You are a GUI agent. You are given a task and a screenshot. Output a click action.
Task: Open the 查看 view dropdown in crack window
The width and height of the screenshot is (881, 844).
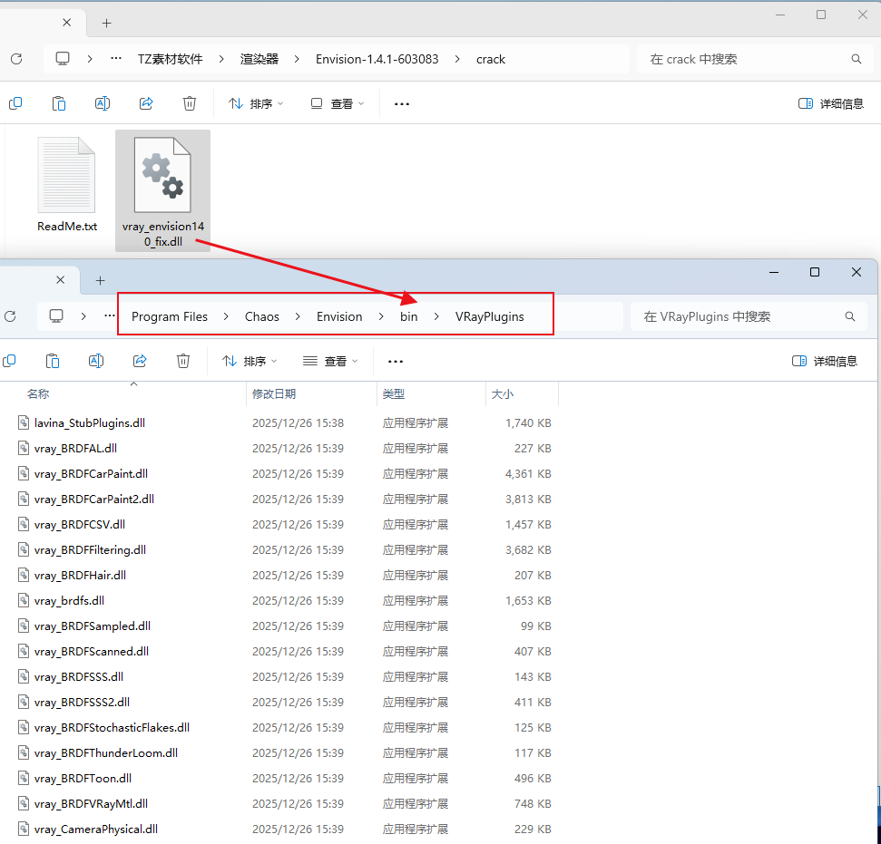coord(337,103)
